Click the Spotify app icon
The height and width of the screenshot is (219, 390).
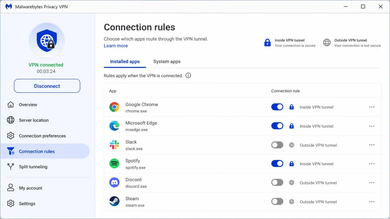coord(114,164)
